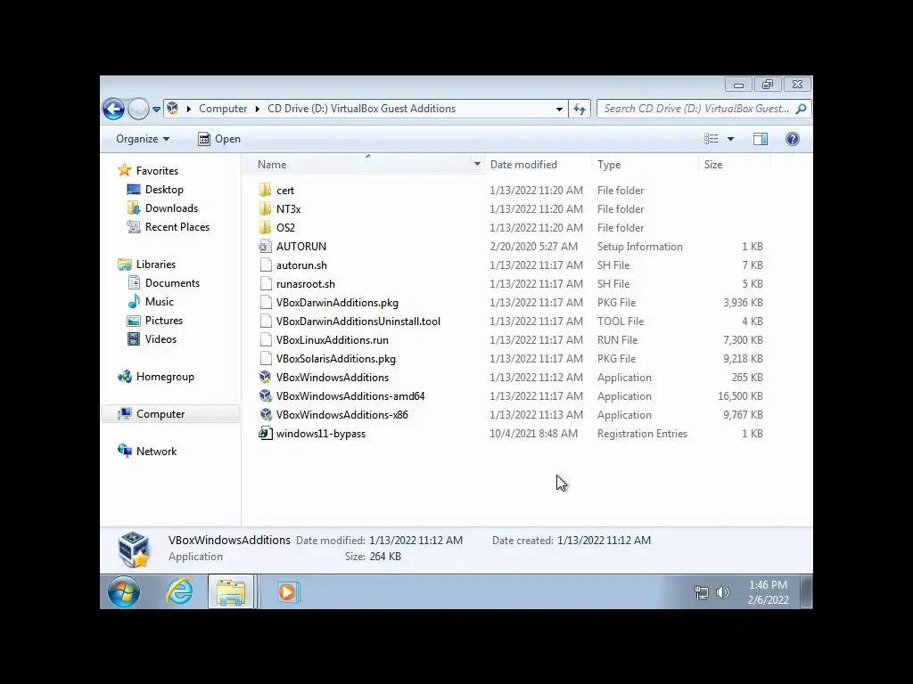Select Homegroup in the navigation pane
The width and height of the screenshot is (913, 684).
[155, 377]
